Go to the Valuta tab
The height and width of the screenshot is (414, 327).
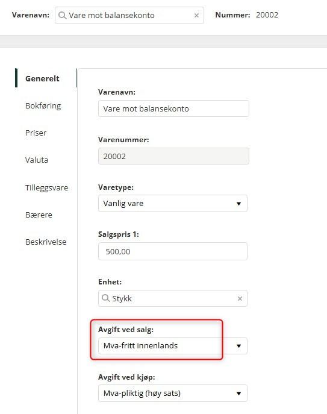click(36, 160)
